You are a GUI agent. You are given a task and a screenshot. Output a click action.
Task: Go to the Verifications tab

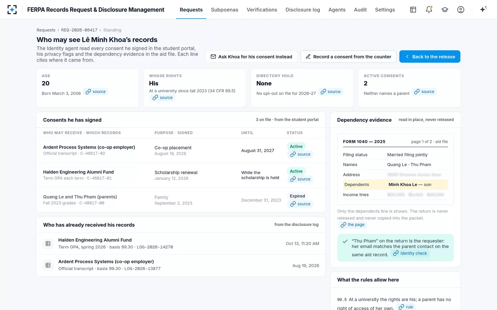(x=262, y=10)
